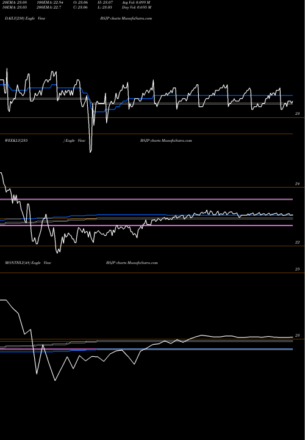The image size is (305, 440).
Task: Click the 100EMA value in header
Action: (49, 2)
